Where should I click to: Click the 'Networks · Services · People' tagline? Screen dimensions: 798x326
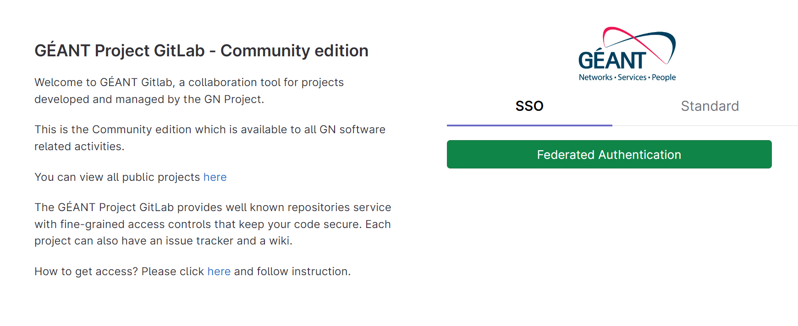click(x=627, y=77)
